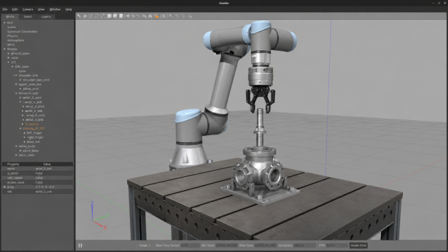The width and height of the screenshot is (448, 252).
Task: Select the translate mode tool
Action: pos(85,16)
